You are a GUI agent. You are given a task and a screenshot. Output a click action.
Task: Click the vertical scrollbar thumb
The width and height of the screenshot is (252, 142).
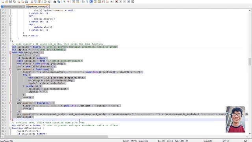coord(250,62)
